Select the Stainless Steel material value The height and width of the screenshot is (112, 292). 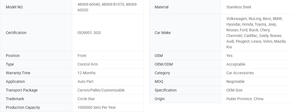[239, 7]
